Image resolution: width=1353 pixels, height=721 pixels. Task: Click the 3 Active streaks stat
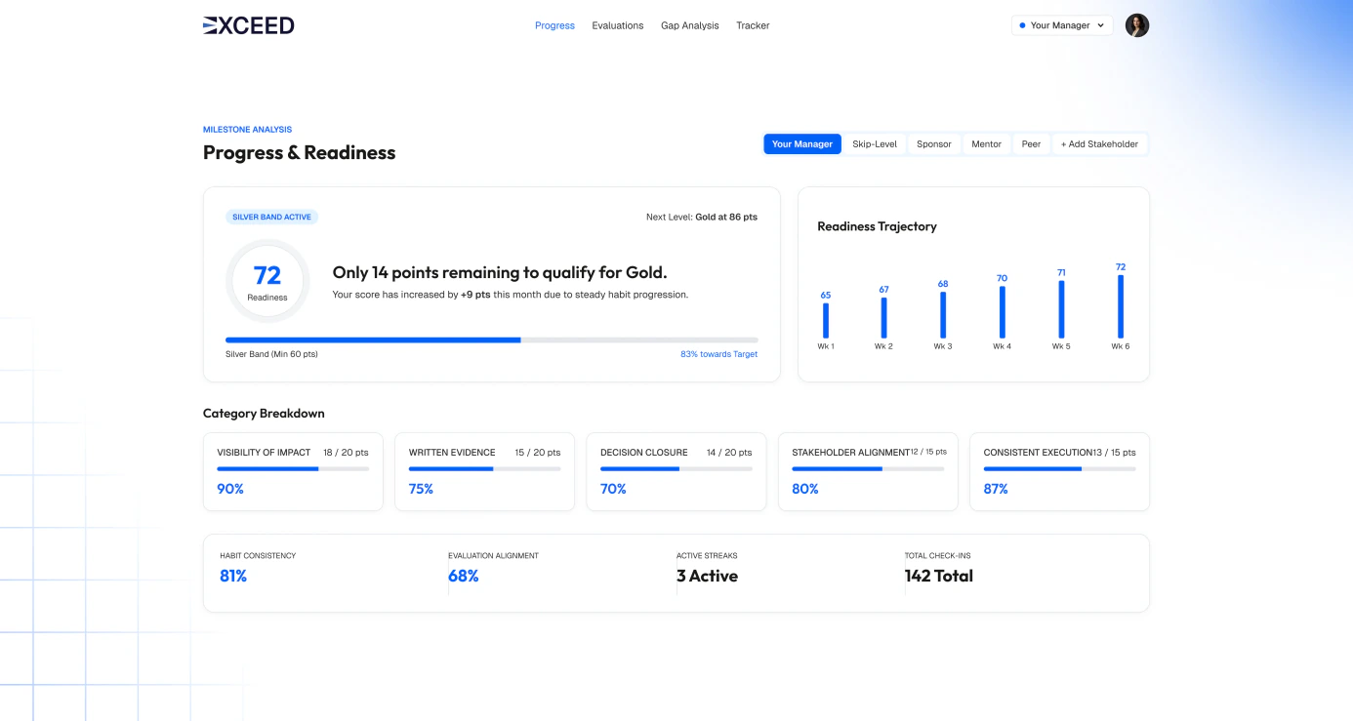(x=707, y=576)
